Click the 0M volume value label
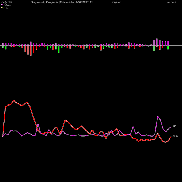The image size is (182, 182). (x=174, y=126)
